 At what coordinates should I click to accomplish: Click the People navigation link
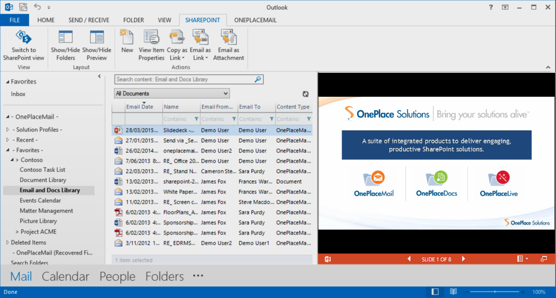pos(117,277)
